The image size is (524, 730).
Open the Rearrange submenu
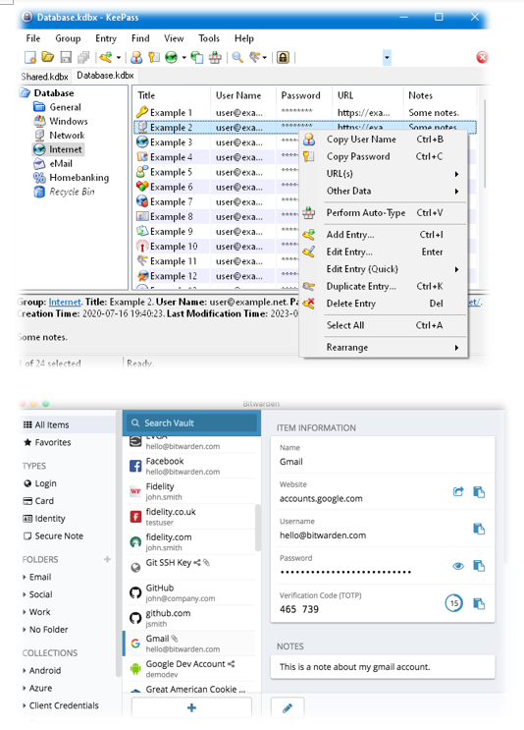coord(384,347)
